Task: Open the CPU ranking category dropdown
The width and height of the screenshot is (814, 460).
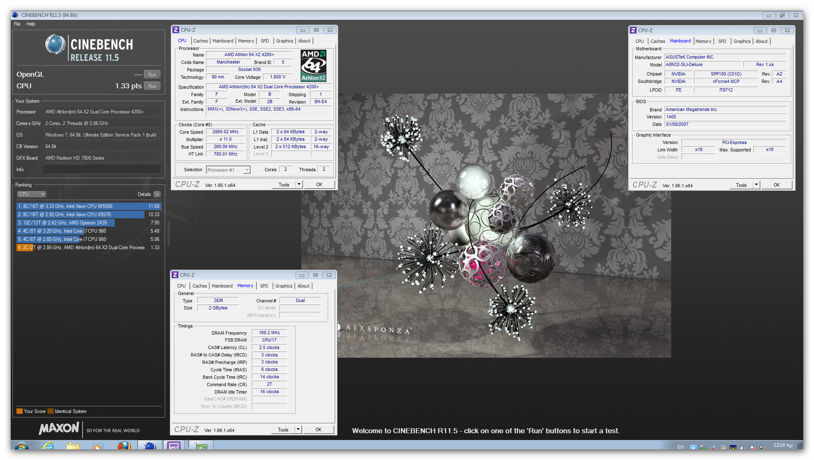Action: [x=31, y=194]
